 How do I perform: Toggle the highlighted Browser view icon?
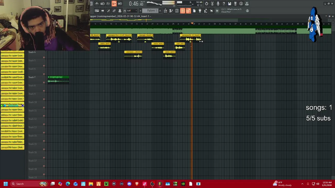click(x=188, y=11)
